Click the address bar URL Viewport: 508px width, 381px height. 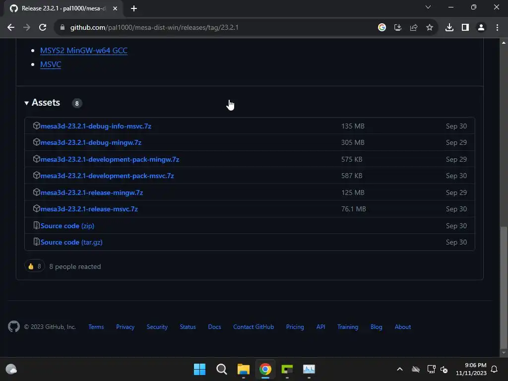point(154,28)
